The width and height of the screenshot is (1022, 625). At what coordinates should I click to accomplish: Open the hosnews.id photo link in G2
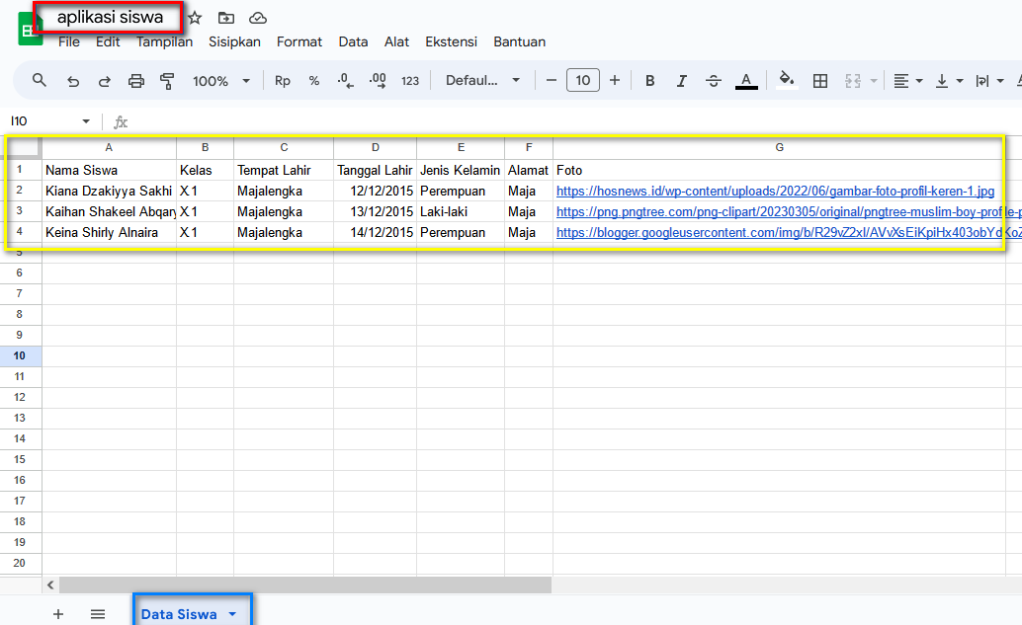coord(774,192)
